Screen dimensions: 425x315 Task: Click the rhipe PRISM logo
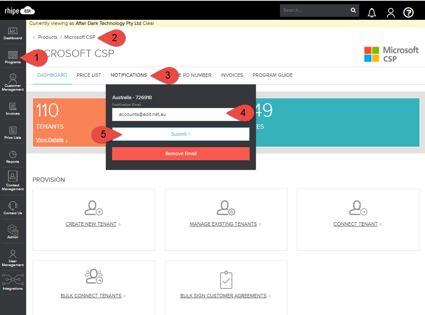pos(20,11)
